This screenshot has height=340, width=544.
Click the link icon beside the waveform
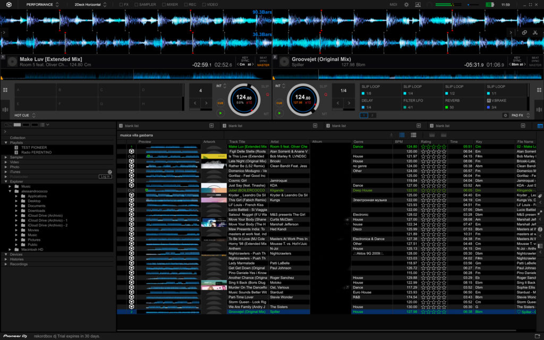[x=524, y=32]
